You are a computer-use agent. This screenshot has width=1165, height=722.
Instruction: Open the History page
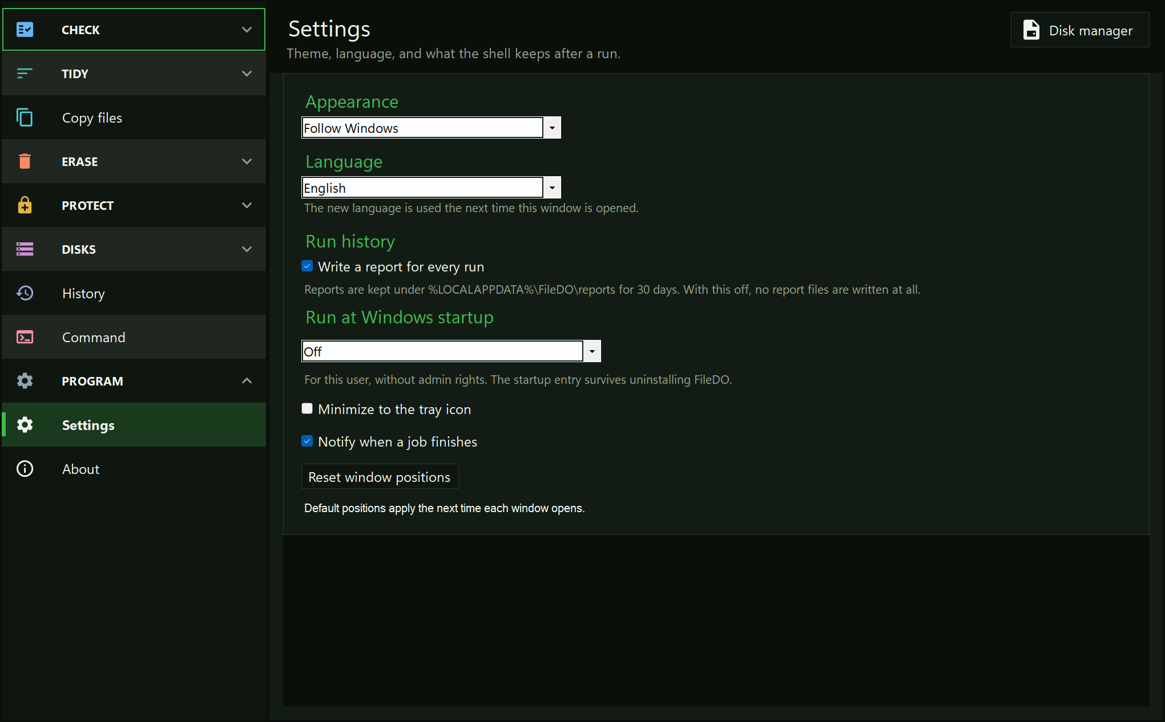point(134,293)
